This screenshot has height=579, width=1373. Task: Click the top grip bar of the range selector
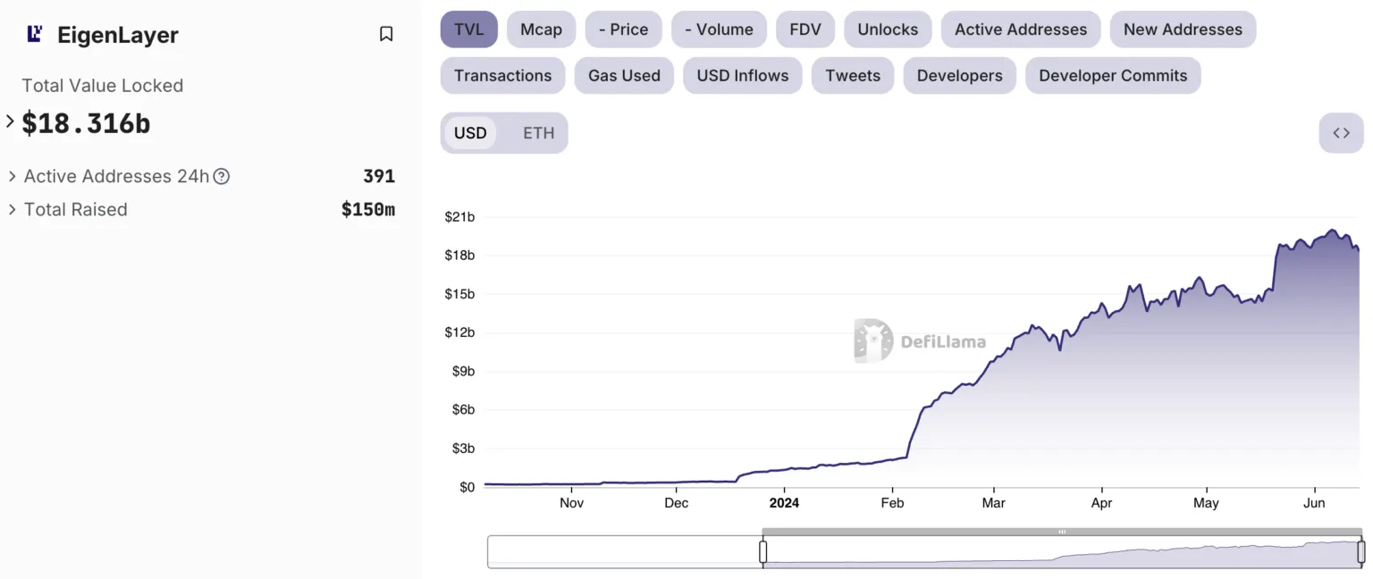(1062, 532)
